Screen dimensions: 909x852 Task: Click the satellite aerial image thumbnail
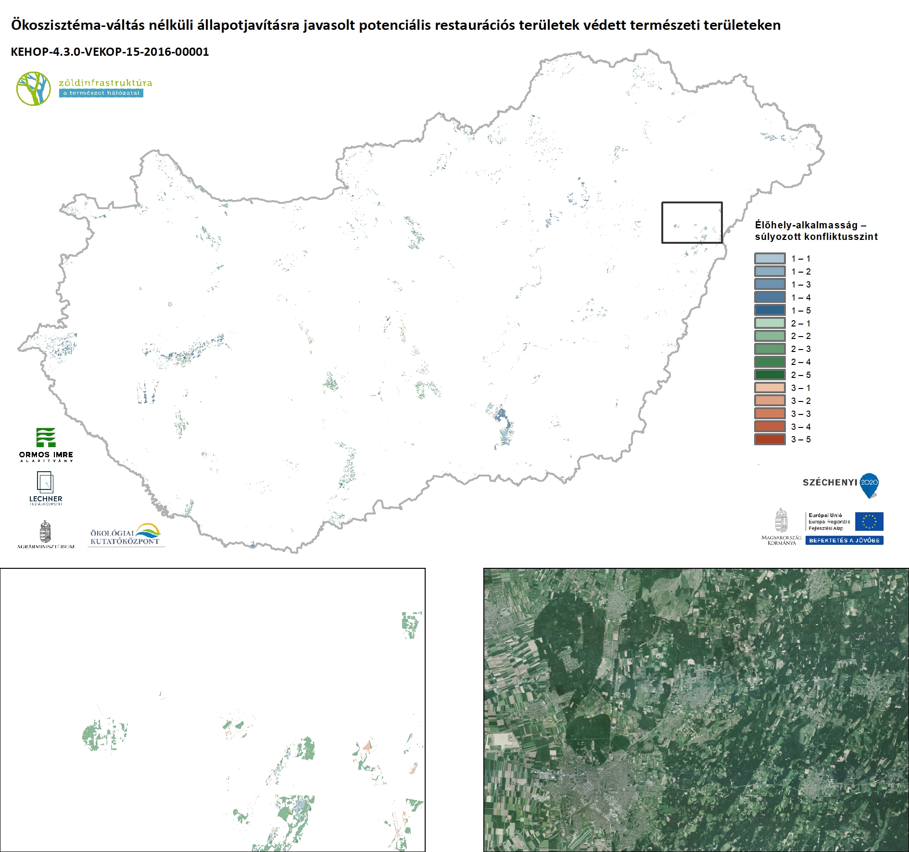(x=696, y=710)
